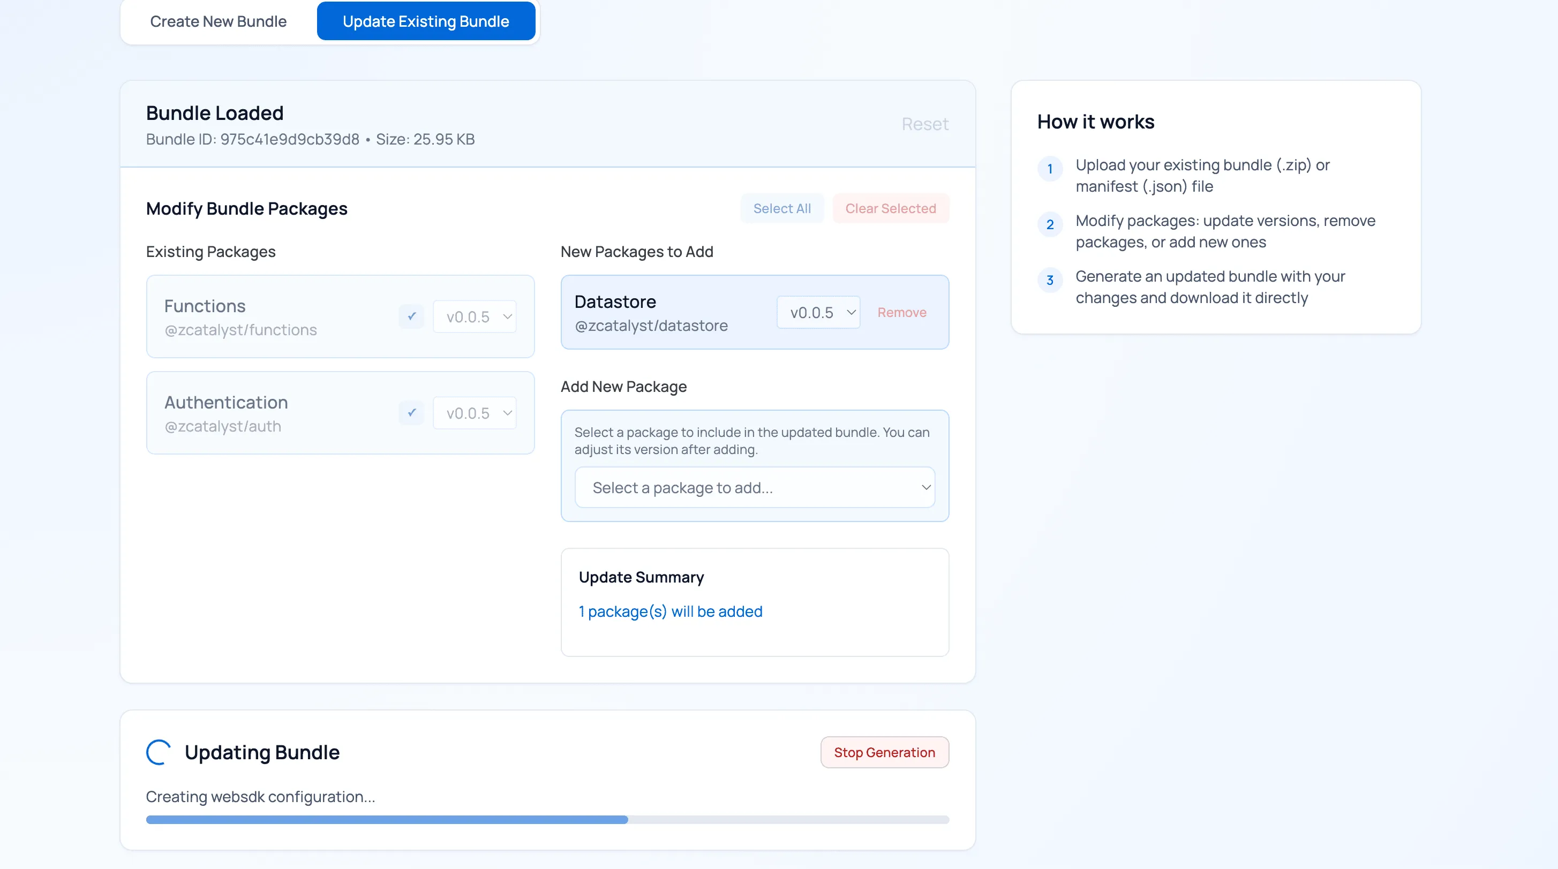Click step 2 number badge
This screenshot has height=869, width=1558.
pos(1049,224)
